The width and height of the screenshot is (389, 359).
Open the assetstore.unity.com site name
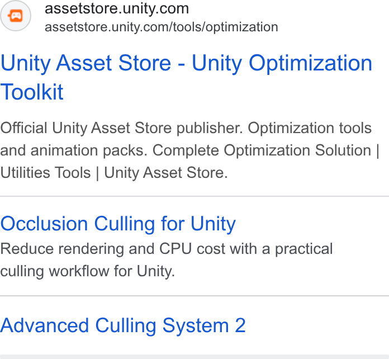pyautogui.click(x=117, y=8)
